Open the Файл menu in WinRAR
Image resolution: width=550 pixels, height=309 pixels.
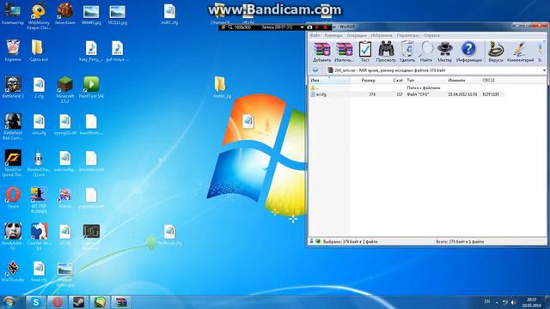315,35
